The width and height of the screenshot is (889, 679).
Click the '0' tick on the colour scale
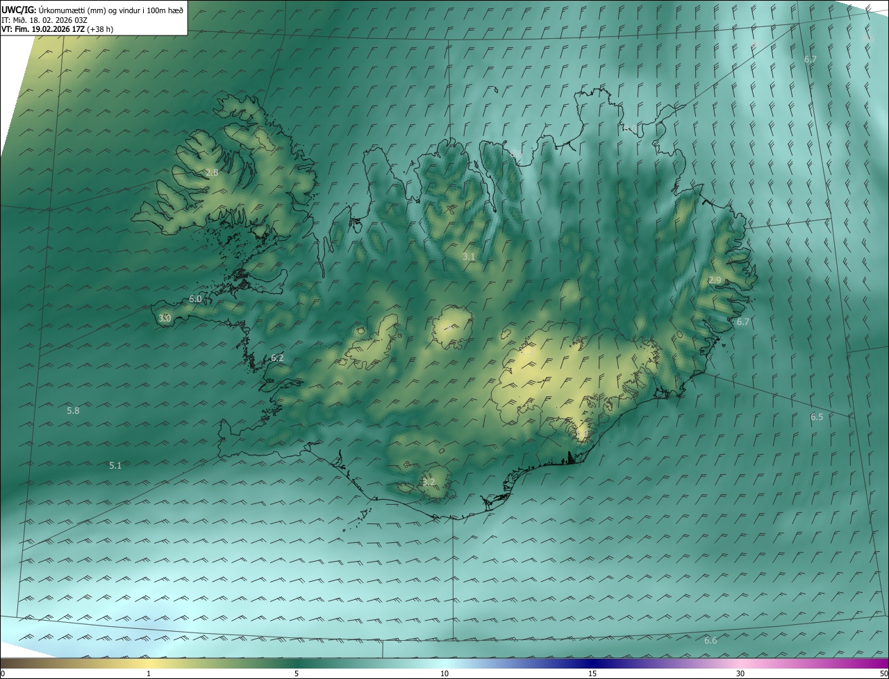click(x=3, y=673)
